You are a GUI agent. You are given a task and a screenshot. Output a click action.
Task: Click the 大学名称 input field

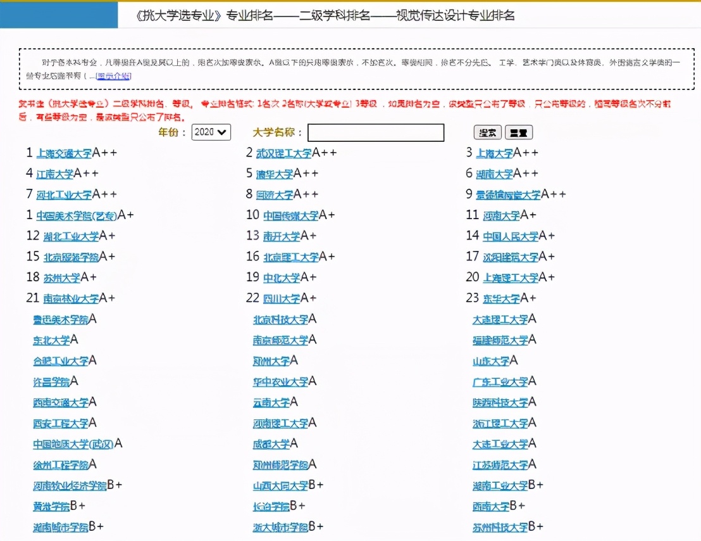coord(375,132)
